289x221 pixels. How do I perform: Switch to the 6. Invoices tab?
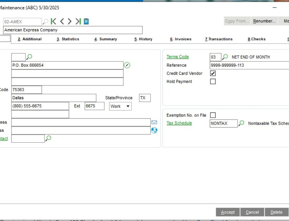pos(181,39)
